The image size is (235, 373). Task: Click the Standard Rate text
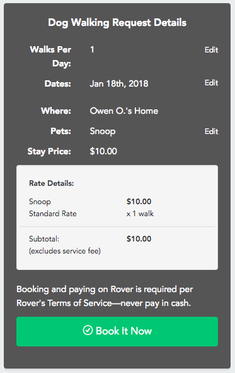[x=53, y=214]
